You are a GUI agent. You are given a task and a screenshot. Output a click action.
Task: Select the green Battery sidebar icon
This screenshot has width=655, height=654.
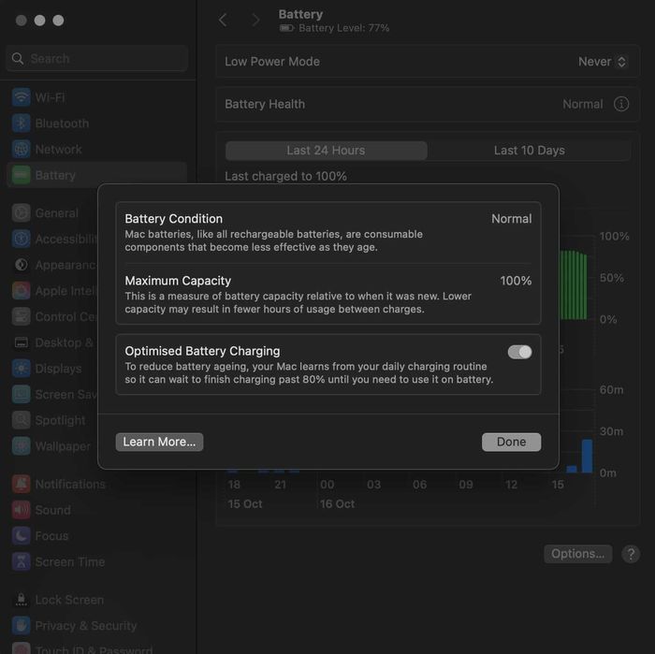(21, 175)
